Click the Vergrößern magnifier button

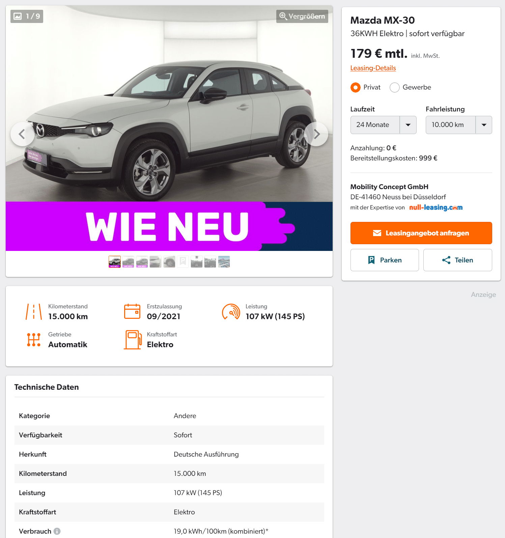pos(302,16)
